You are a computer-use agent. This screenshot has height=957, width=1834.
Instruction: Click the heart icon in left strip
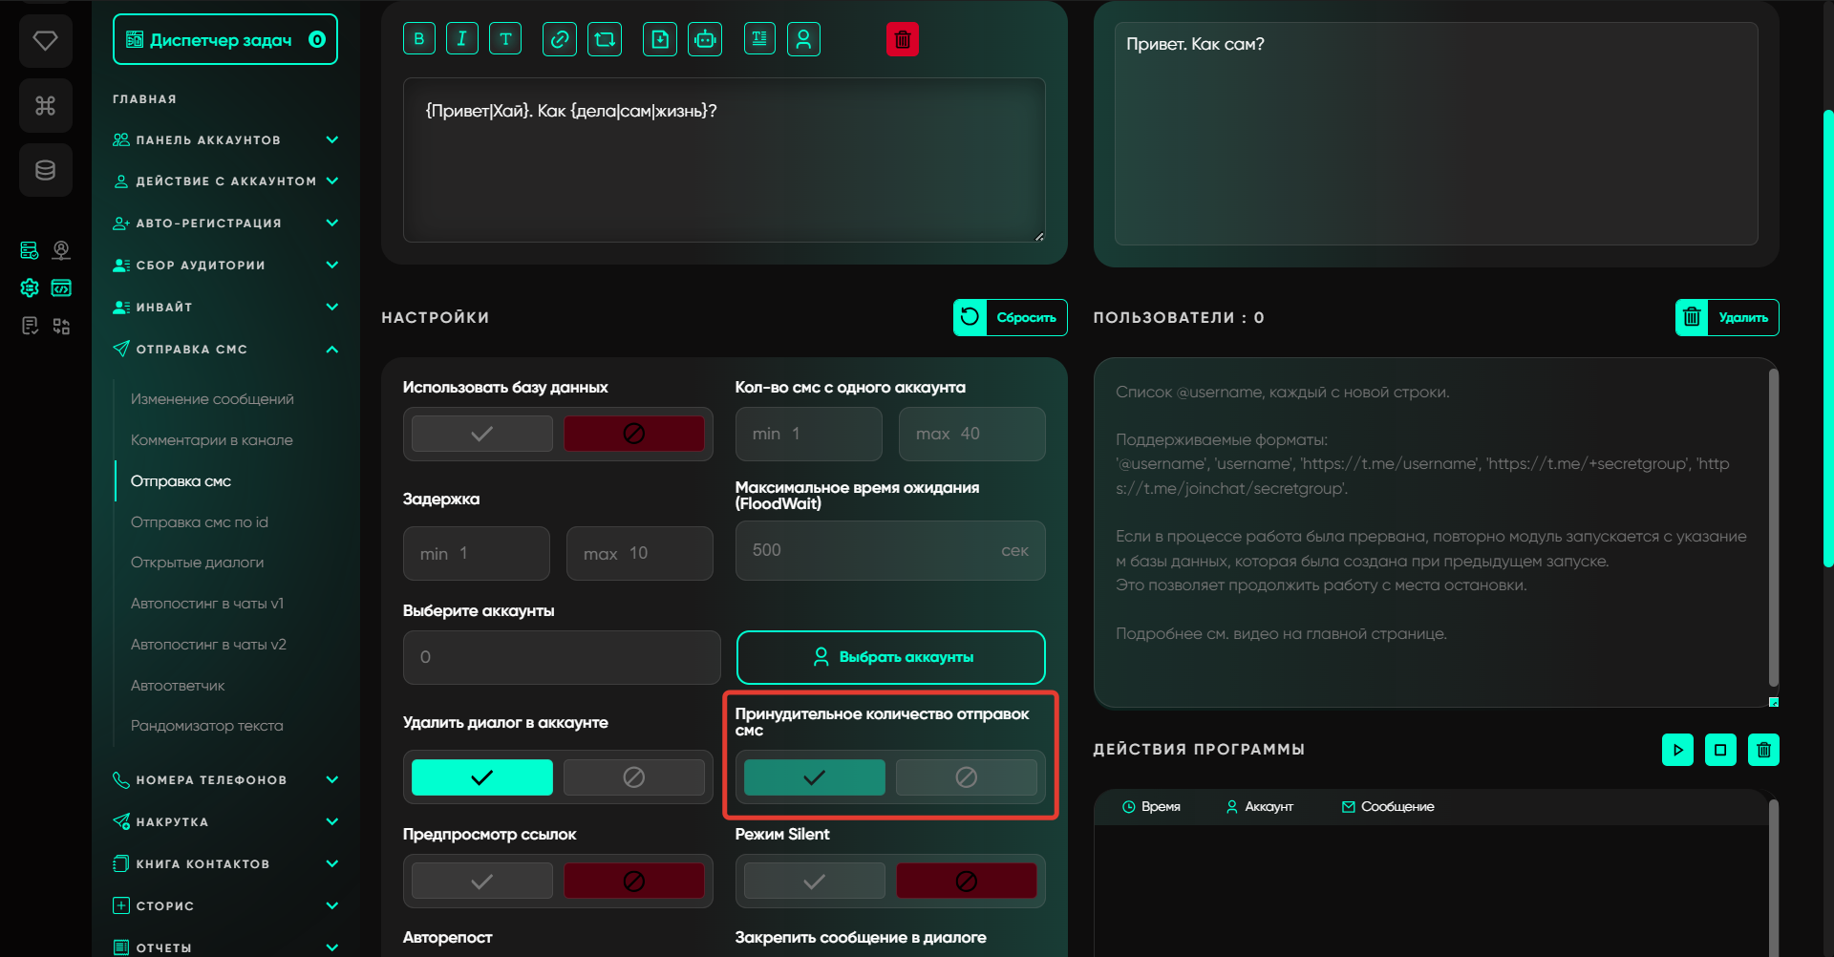tap(45, 40)
